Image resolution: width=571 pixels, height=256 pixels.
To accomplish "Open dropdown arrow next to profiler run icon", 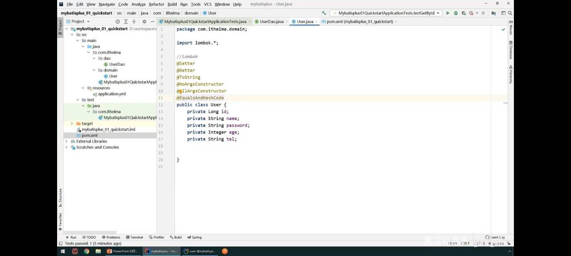I will tap(477, 13).
